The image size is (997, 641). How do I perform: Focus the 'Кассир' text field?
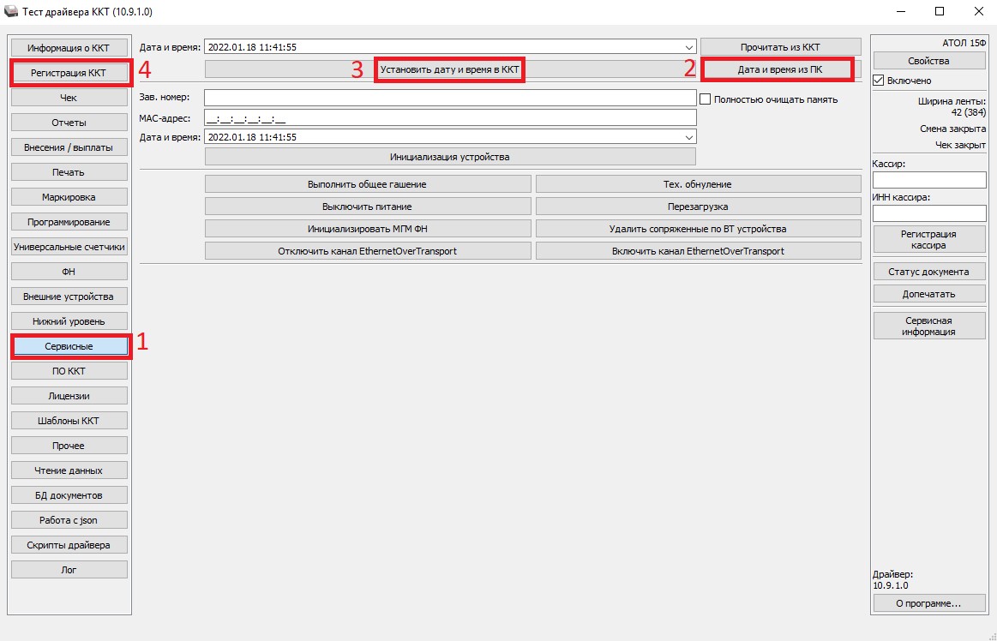929,180
